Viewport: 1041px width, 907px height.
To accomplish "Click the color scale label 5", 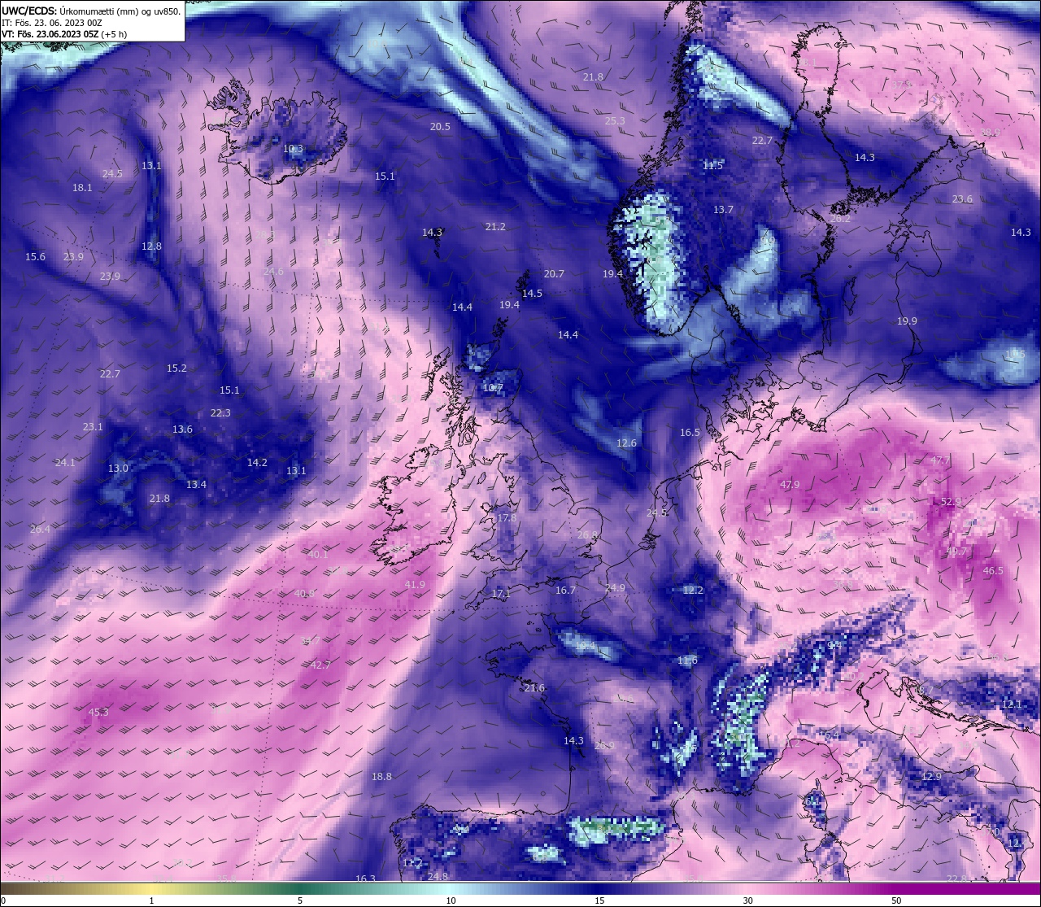I will tap(300, 900).
